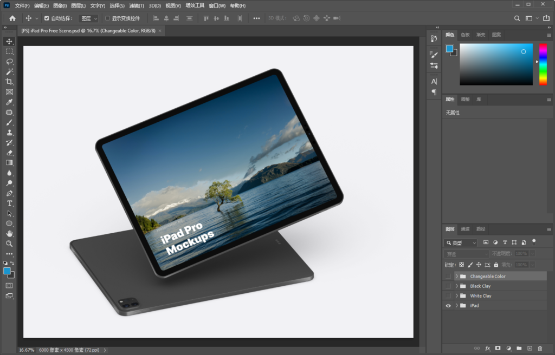
Task: Click the Home icon in options bar
Action: click(x=12, y=18)
